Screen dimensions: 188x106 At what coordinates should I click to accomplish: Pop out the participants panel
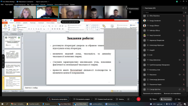tap(183, 8)
